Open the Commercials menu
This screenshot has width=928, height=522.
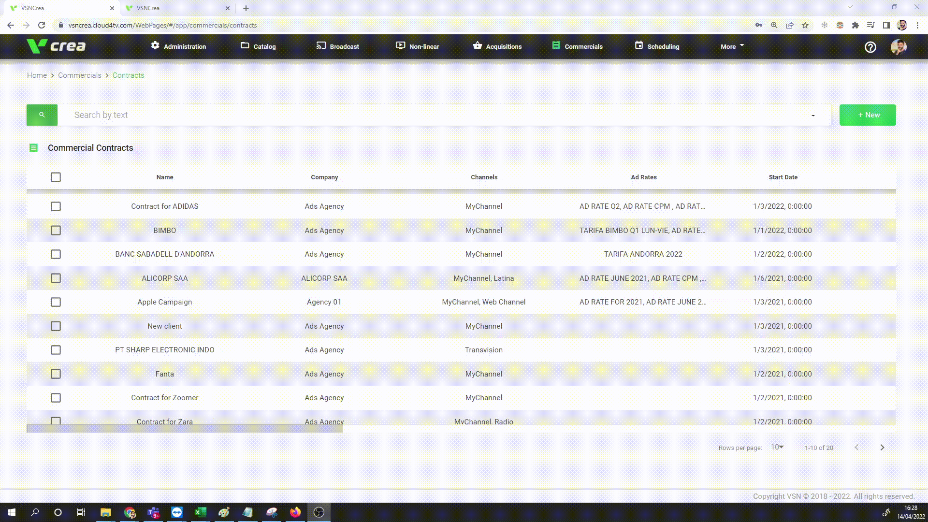tap(577, 46)
